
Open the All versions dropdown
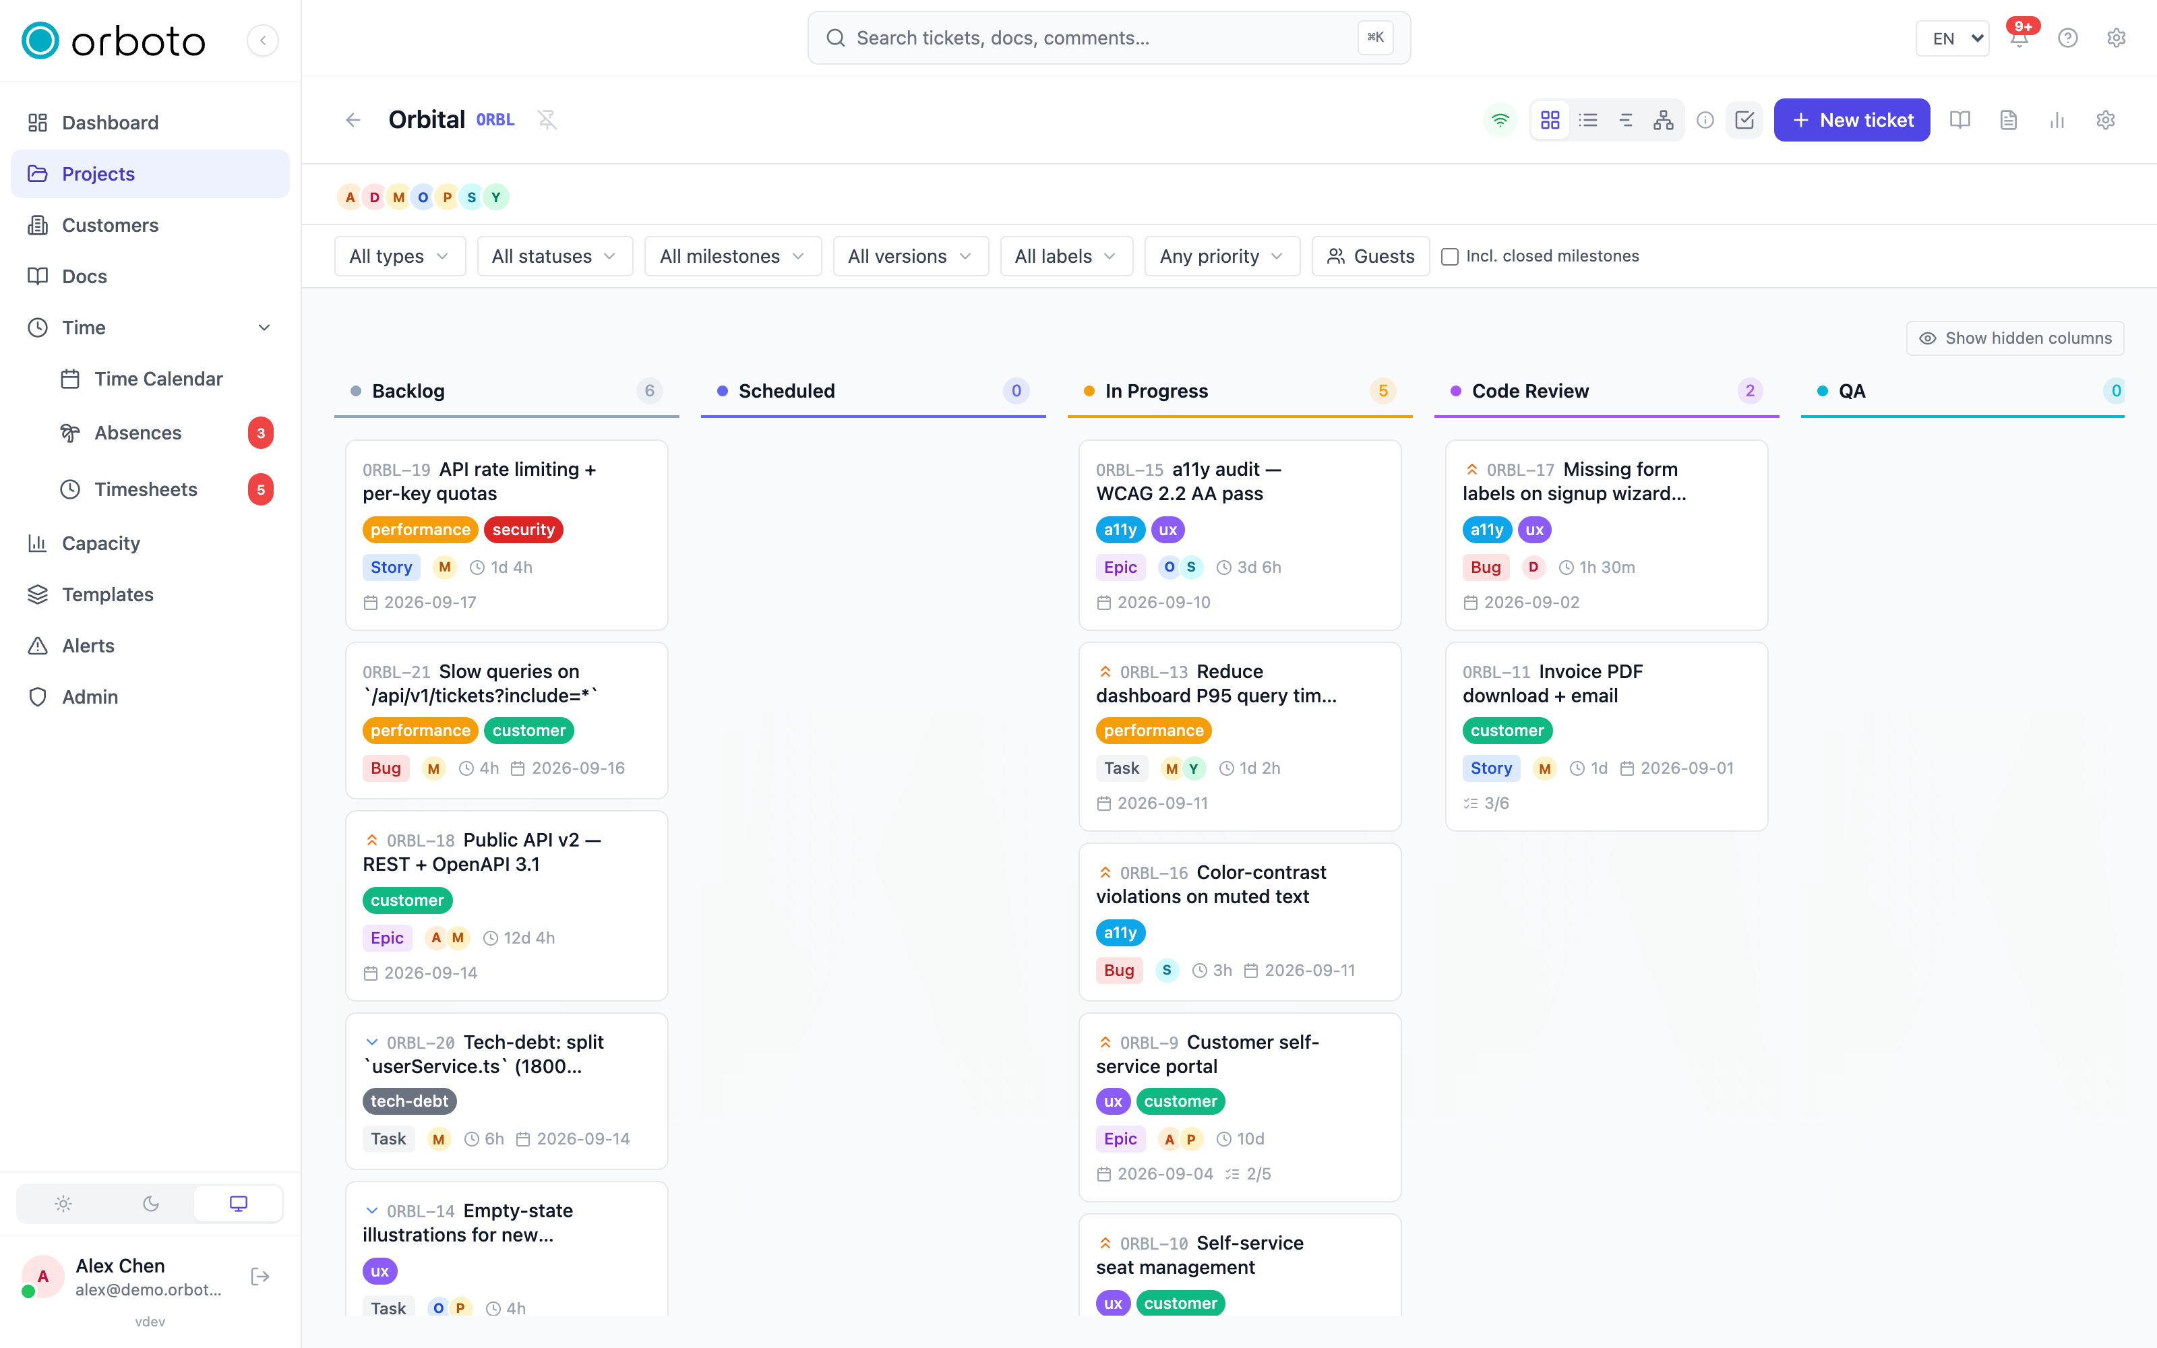pos(910,256)
